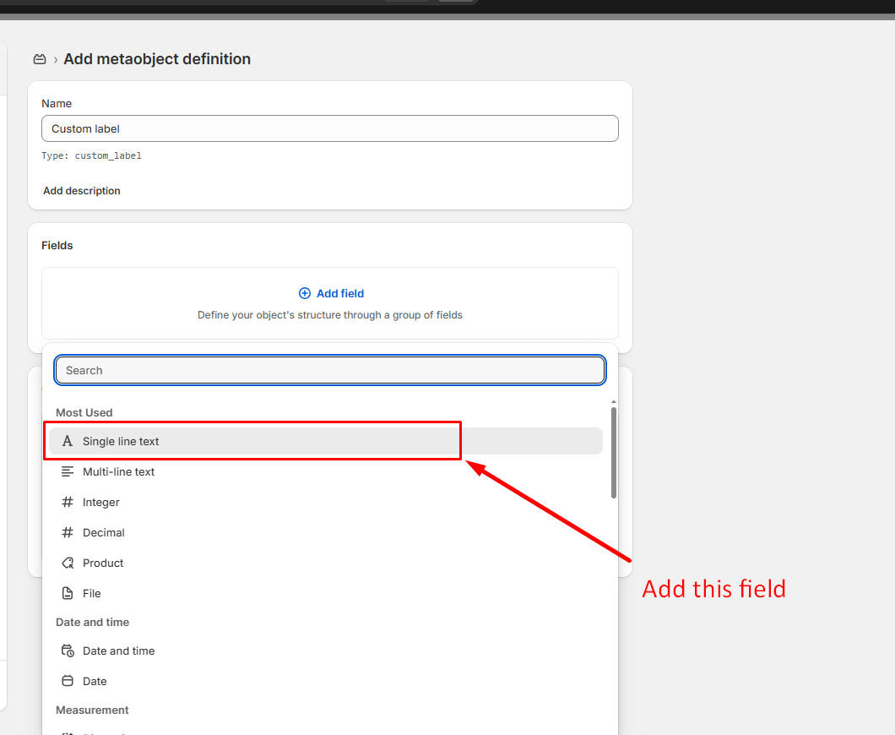Click the plus circle icon beside Add field

[305, 293]
